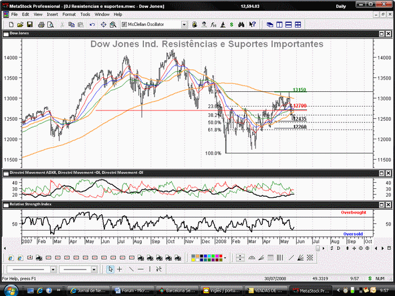The width and height of the screenshot is (395, 296).
Task: Click the 12,594.03 price in title bar
Action: (250, 6)
